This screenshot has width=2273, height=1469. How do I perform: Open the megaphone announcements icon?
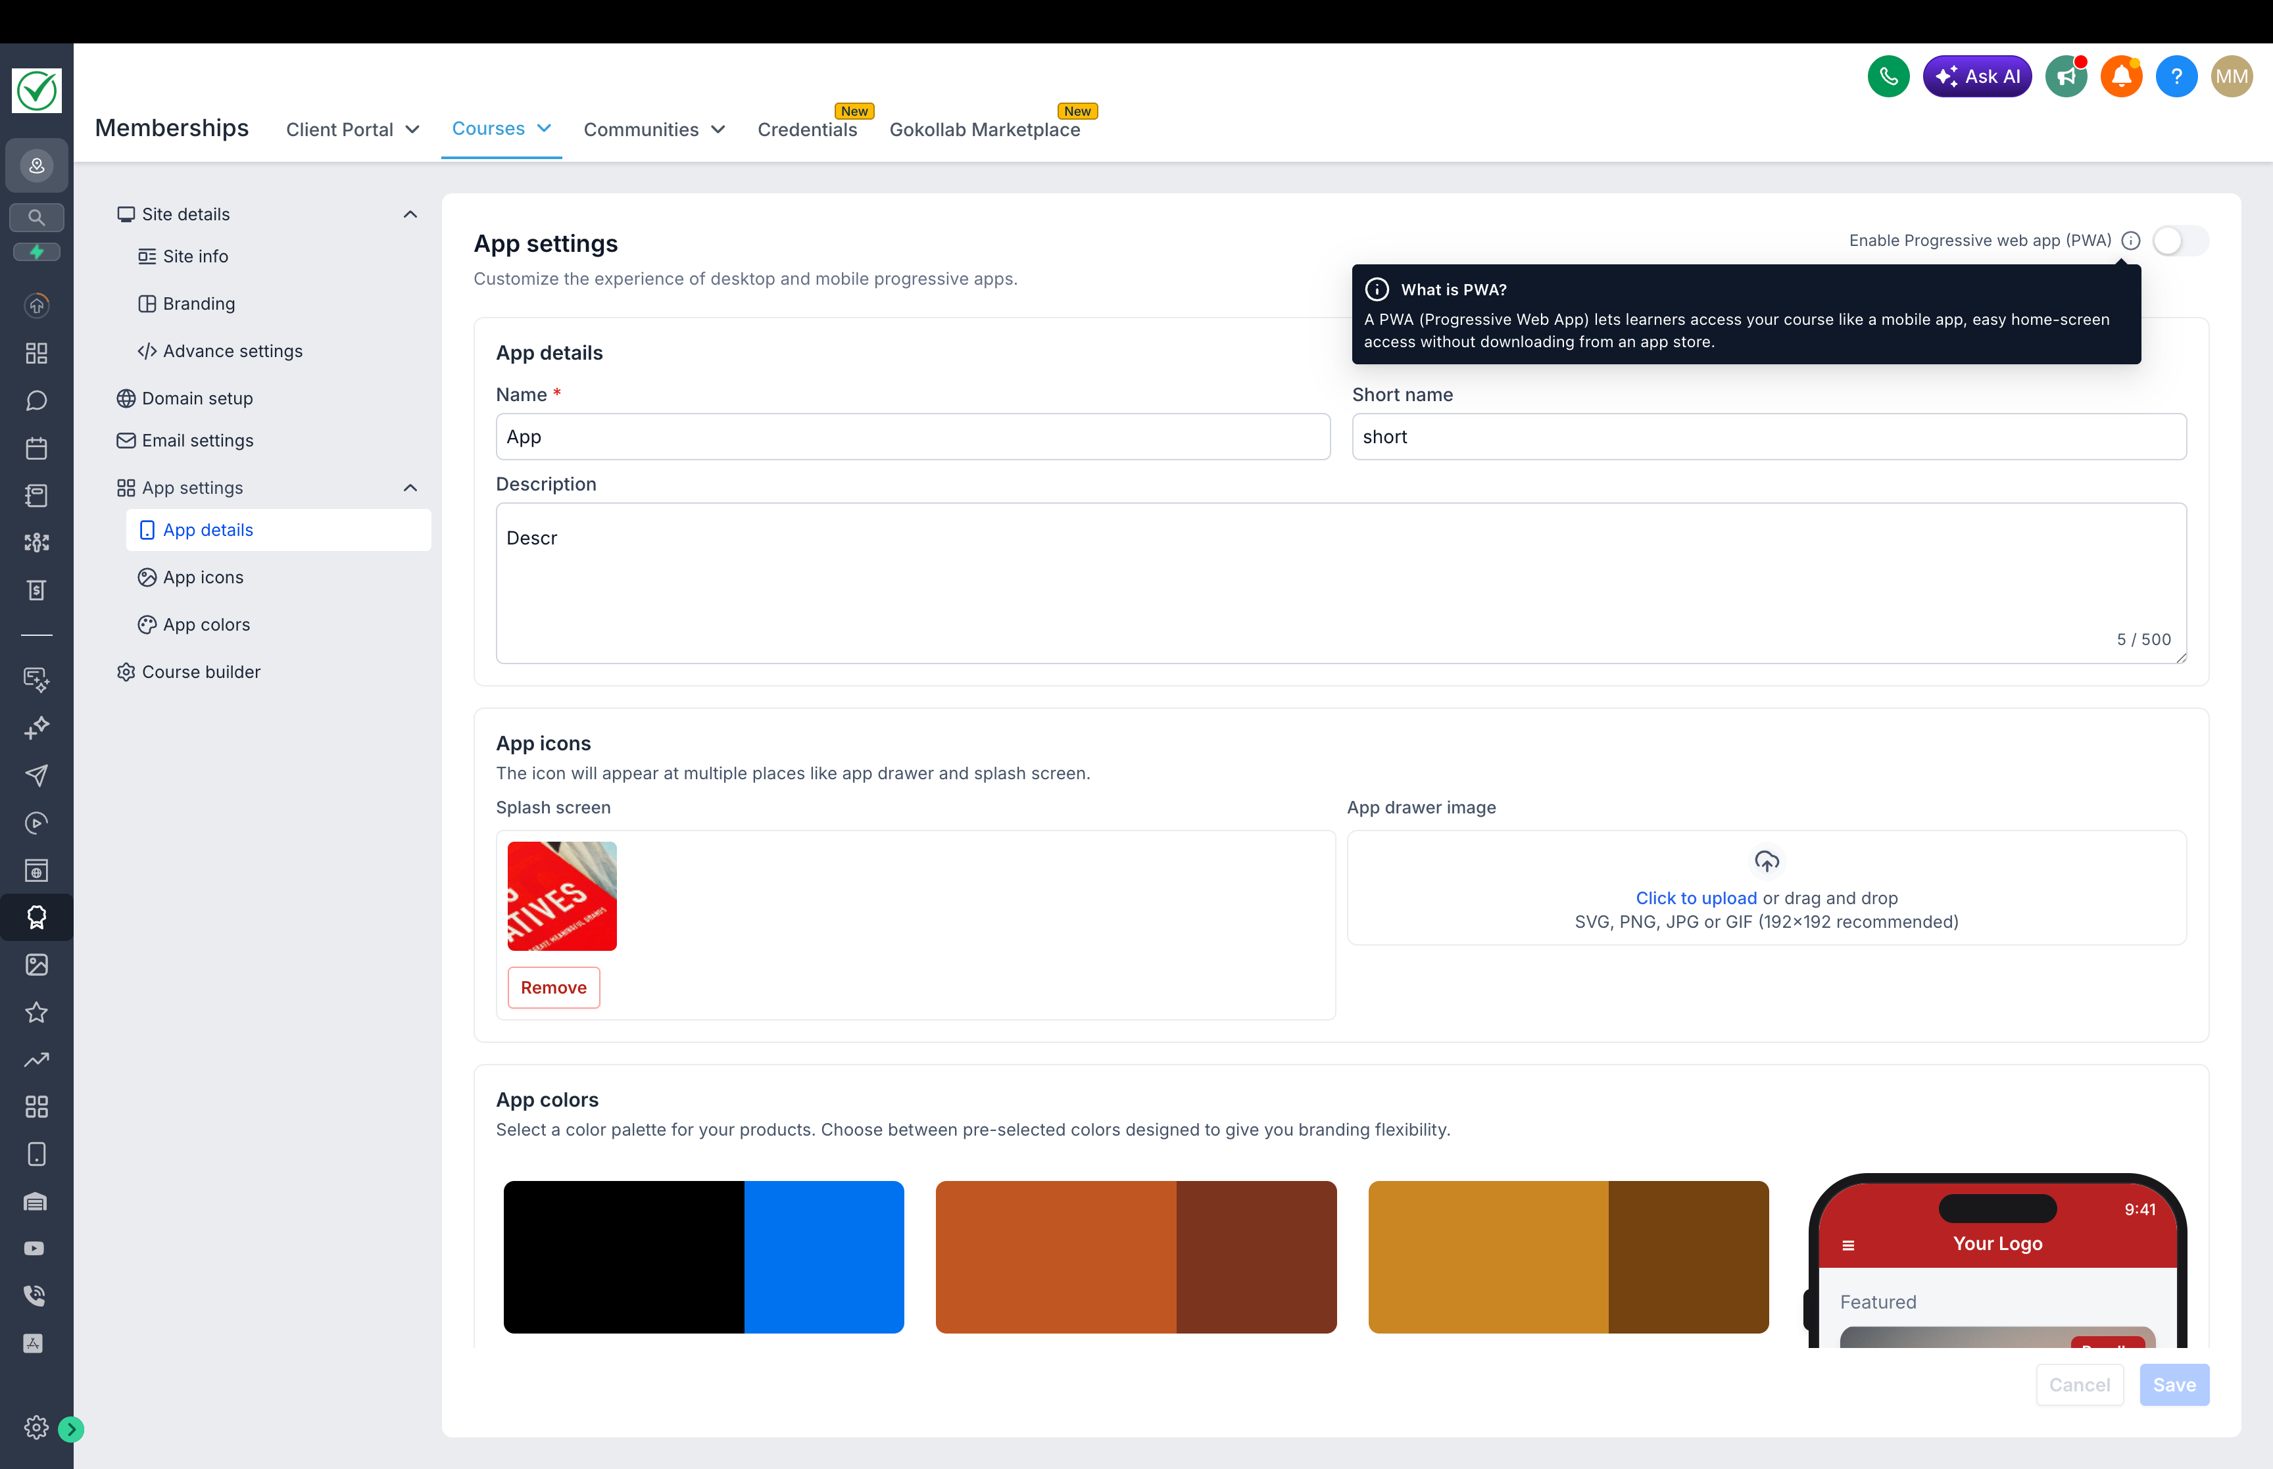(x=2066, y=76)
